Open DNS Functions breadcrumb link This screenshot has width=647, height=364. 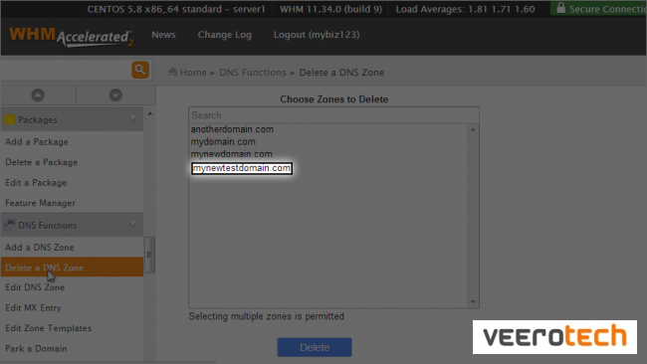click(253, 73)
